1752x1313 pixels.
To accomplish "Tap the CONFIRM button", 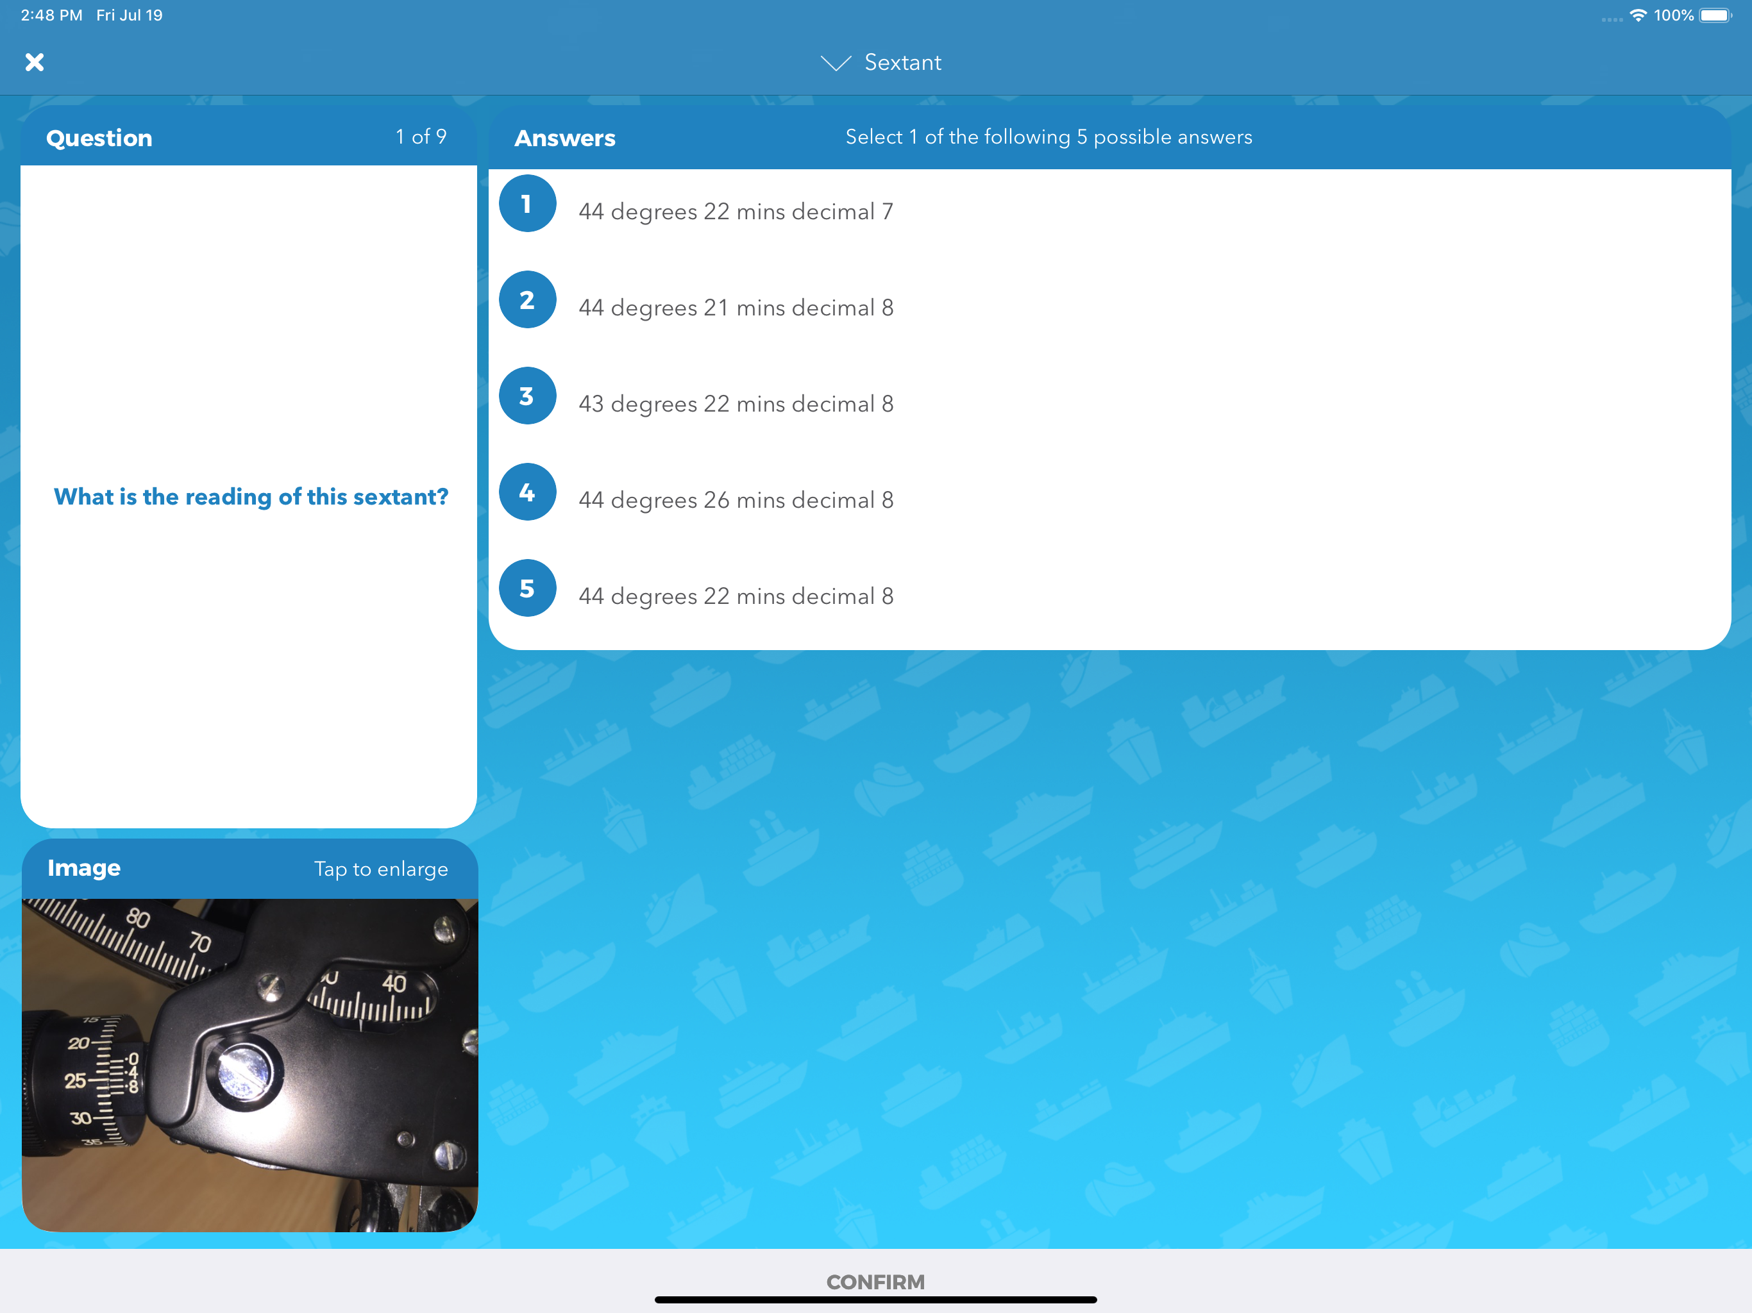I will click(875, 1282).
